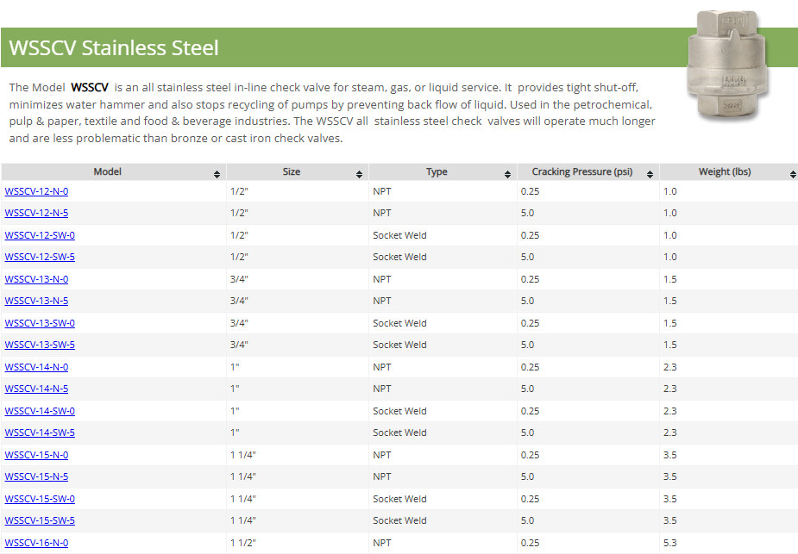The width and height of the screenshot is (798, 554).
Task: Open the WSSCV-12-N-0 model link
Action: point(36,191)
